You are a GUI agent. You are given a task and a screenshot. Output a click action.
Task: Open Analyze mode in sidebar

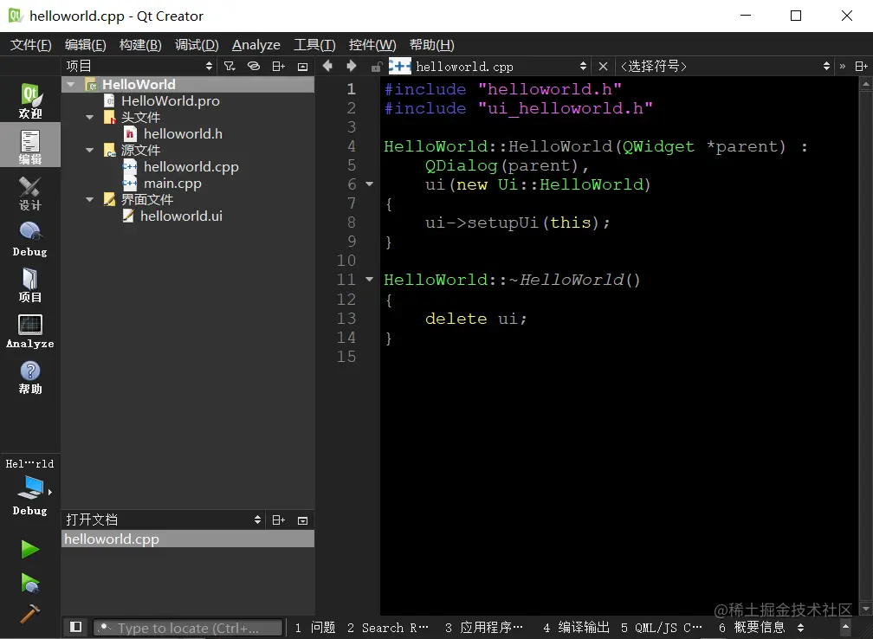coord(30,331)
